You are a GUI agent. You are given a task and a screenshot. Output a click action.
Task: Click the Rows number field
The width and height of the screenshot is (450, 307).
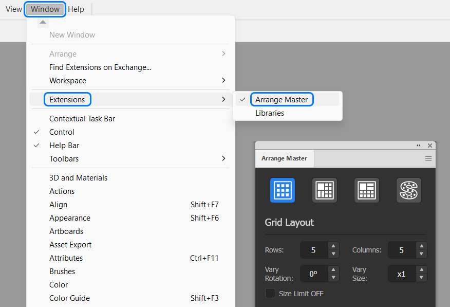[x=314, y=250]
